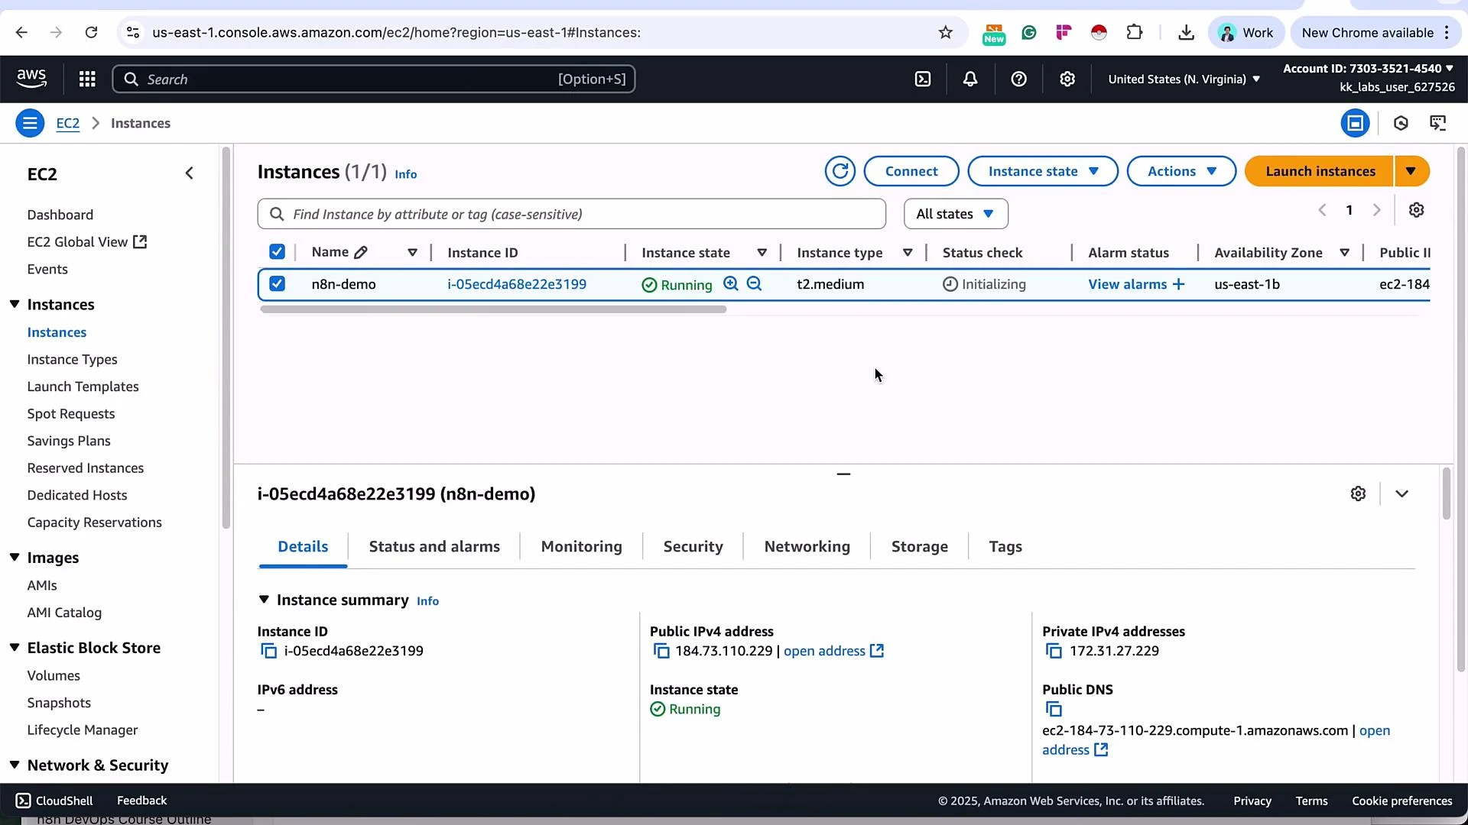Focus the Find Instance search field

coord(572,214)
